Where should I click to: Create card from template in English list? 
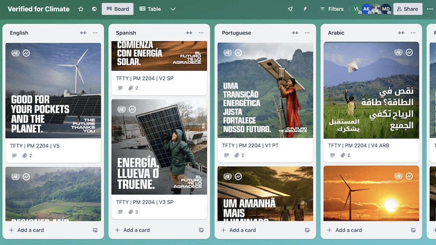click(95, 230)
